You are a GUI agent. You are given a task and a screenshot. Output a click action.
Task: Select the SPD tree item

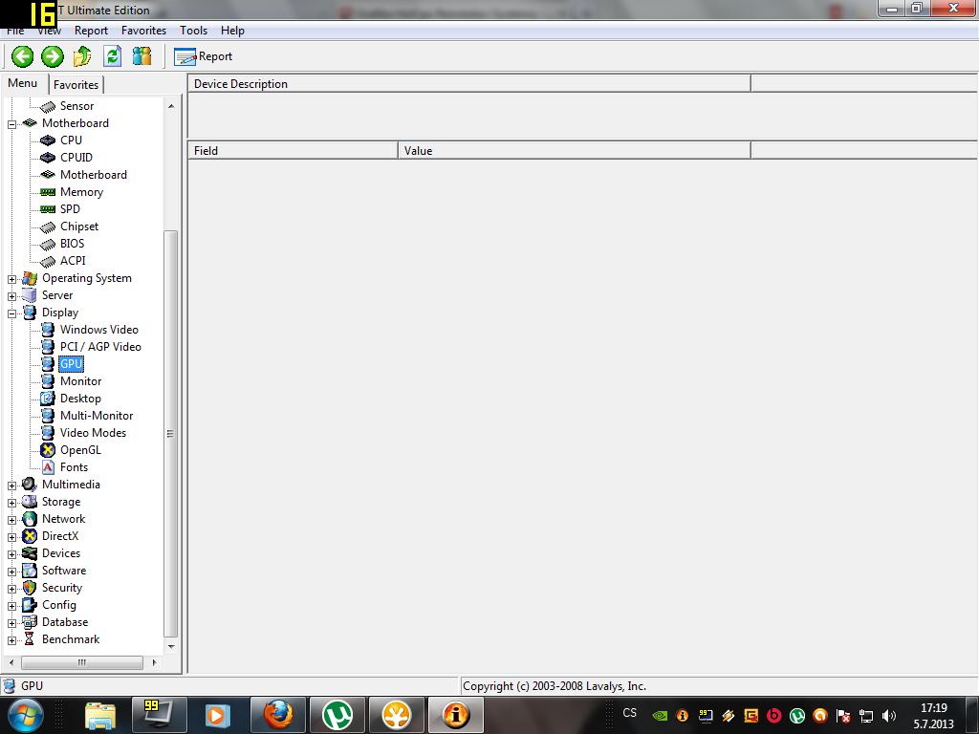[x=70, y=209]
